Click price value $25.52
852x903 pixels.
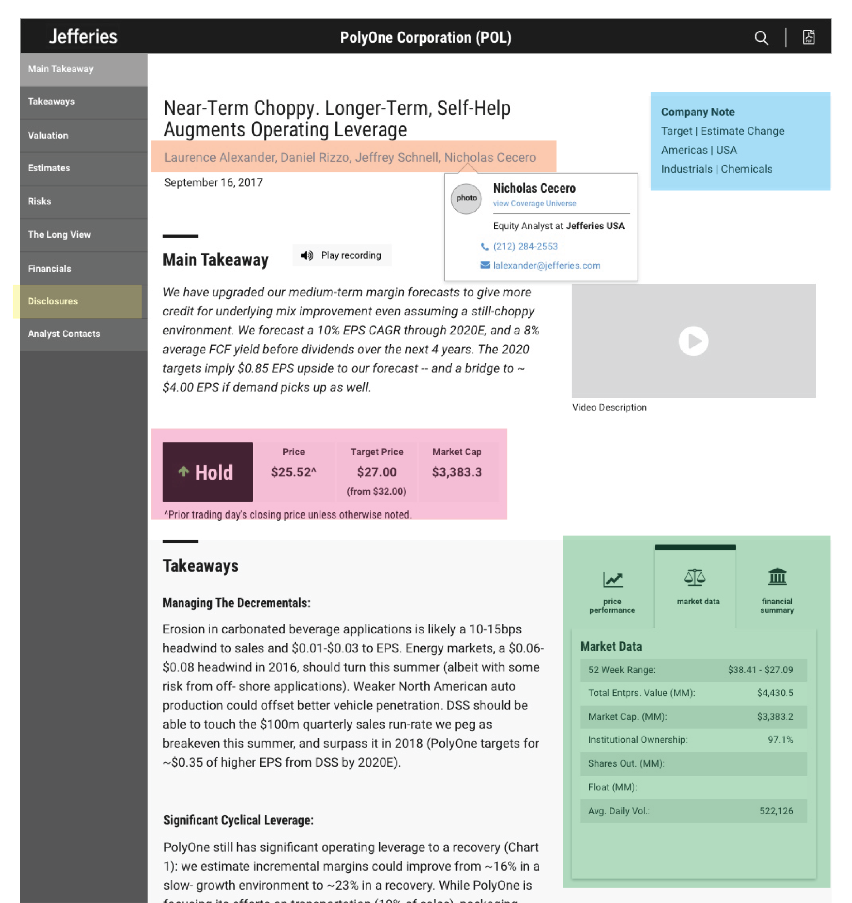pyautogui.click(x=293, y=472)
